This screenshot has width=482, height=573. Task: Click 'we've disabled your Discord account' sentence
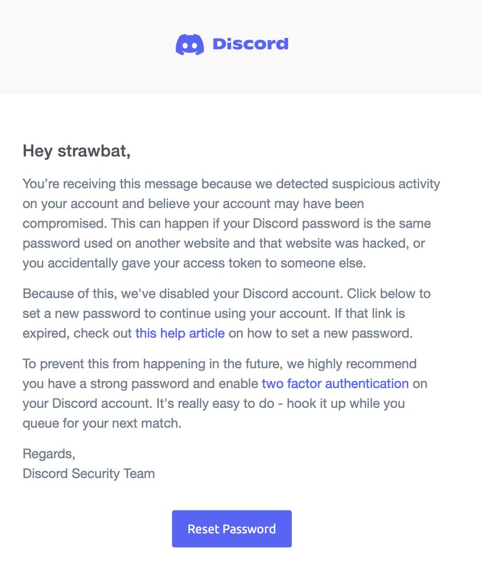point(232,294)
